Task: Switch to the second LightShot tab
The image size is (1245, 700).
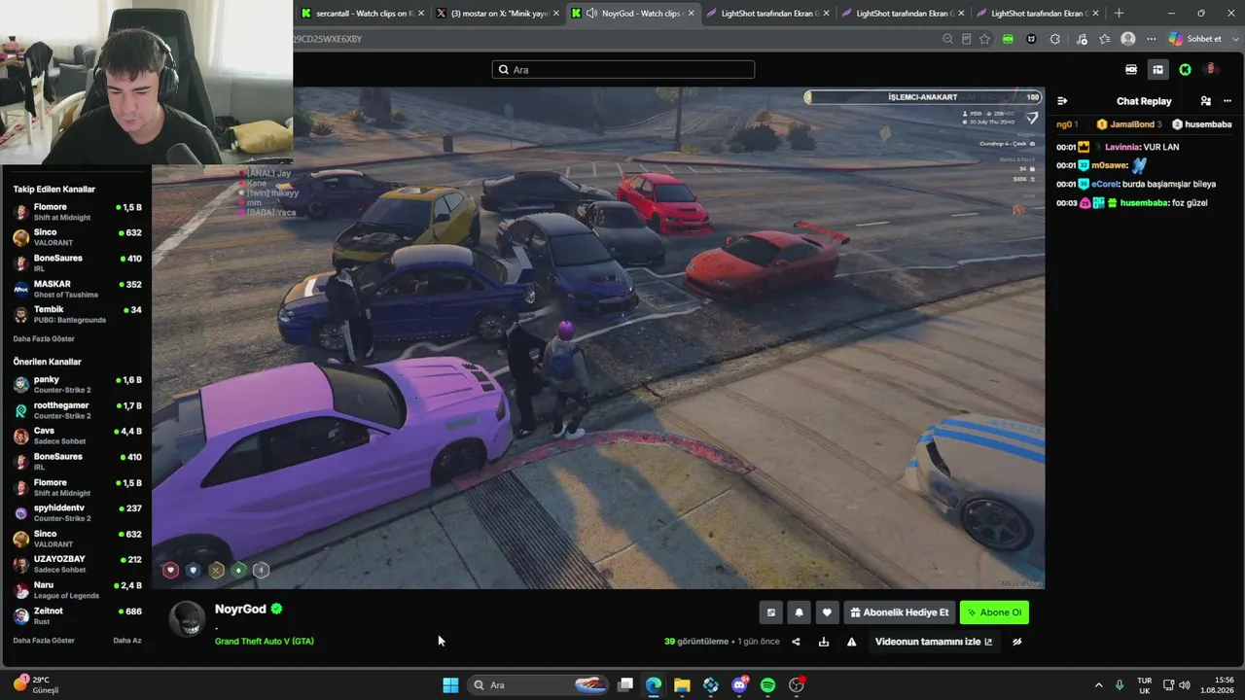Action: pos(903,14)
